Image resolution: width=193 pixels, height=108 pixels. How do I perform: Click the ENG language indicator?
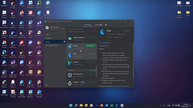coord(169,105)
